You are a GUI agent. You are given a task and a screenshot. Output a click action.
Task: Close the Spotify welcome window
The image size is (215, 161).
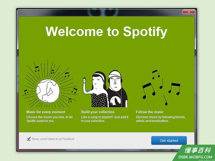pos(189,11)
